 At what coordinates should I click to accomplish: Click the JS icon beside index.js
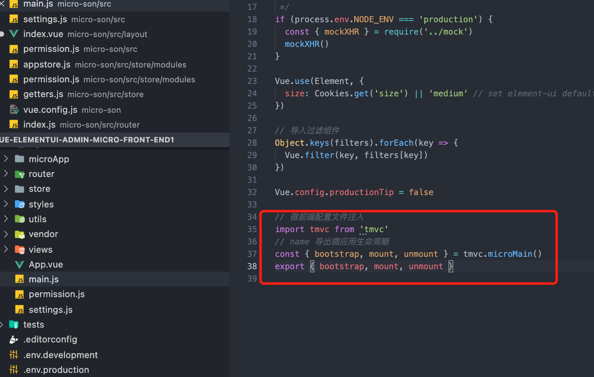[x=14, y=125]
